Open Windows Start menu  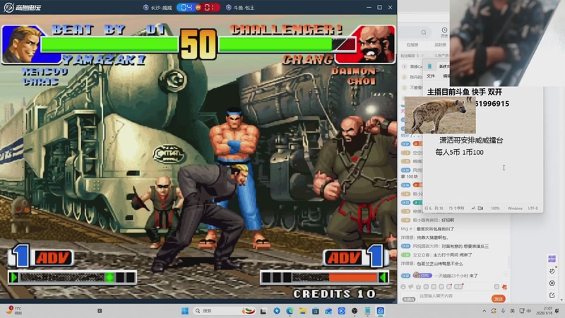click(185, 311)
